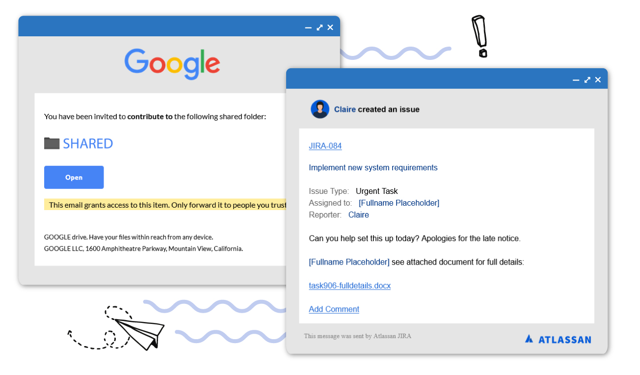The width and height of the screenshot is (640, 375).
Task: Click 'This message was sent by Atlassan JIRA' text
Action: coord(357,336)
